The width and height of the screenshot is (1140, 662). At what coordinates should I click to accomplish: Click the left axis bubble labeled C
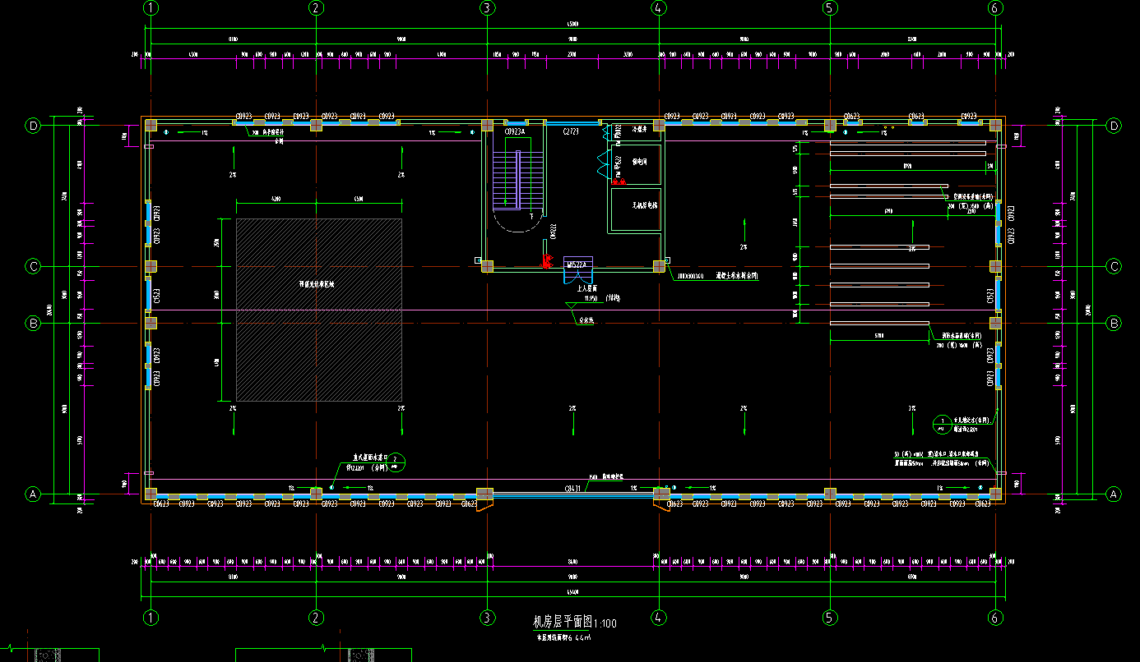(x=34, y=266)
